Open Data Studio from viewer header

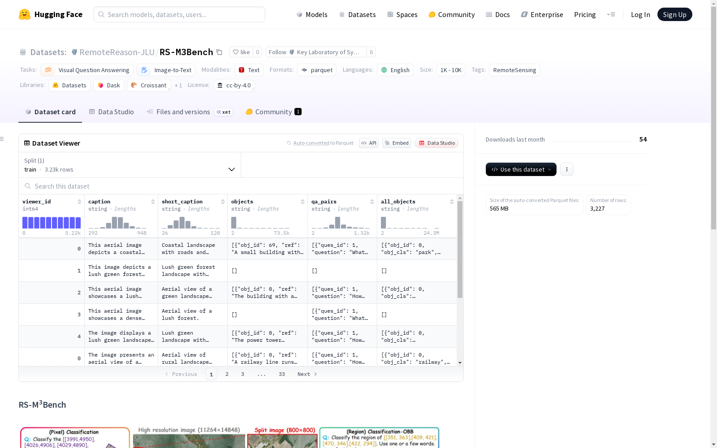[436, 143]
